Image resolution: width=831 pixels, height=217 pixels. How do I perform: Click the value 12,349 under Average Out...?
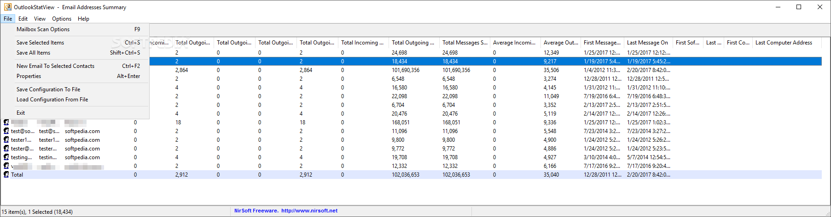(552, 53)
